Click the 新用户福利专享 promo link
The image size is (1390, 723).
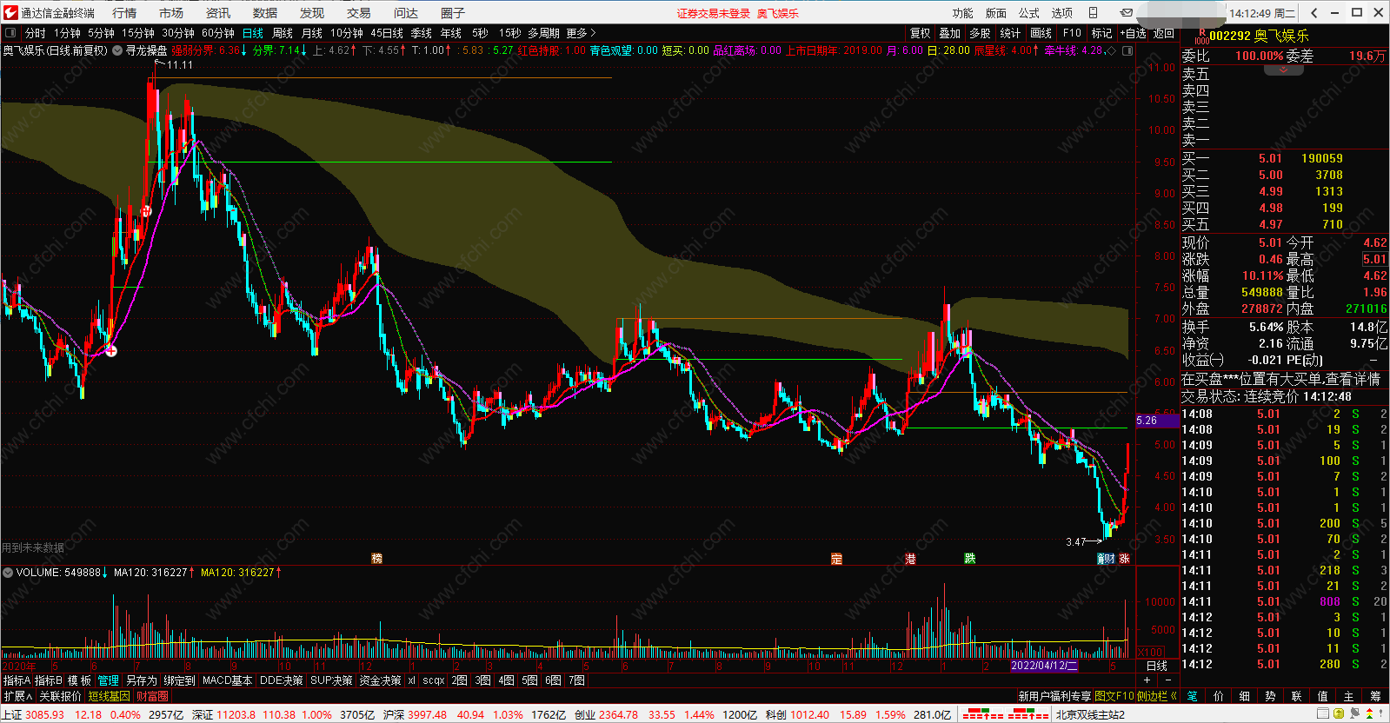click(x=1054, y=696)
